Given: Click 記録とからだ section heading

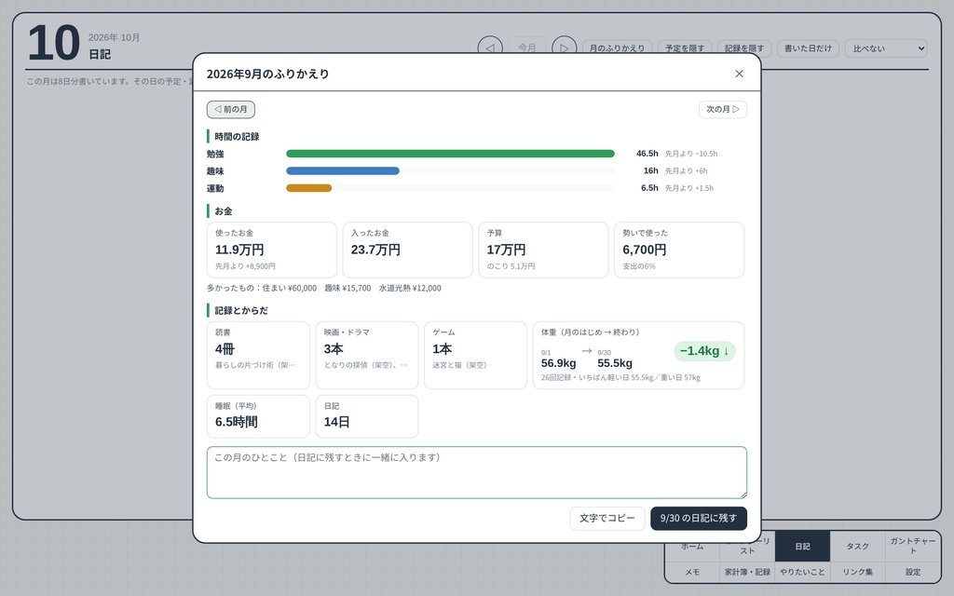Looking at the screenshot, I should pyautogui.click(x=241, y=311).
